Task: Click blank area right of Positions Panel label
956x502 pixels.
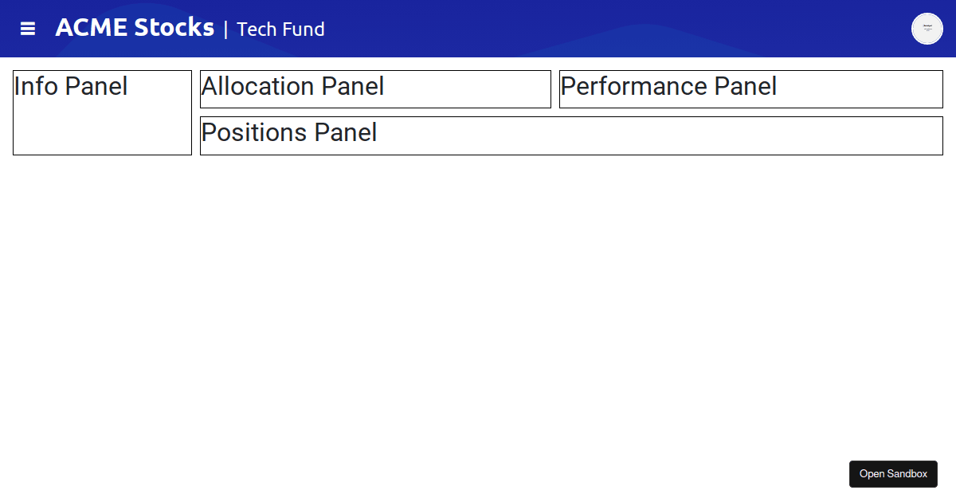Action: point(661,135)
